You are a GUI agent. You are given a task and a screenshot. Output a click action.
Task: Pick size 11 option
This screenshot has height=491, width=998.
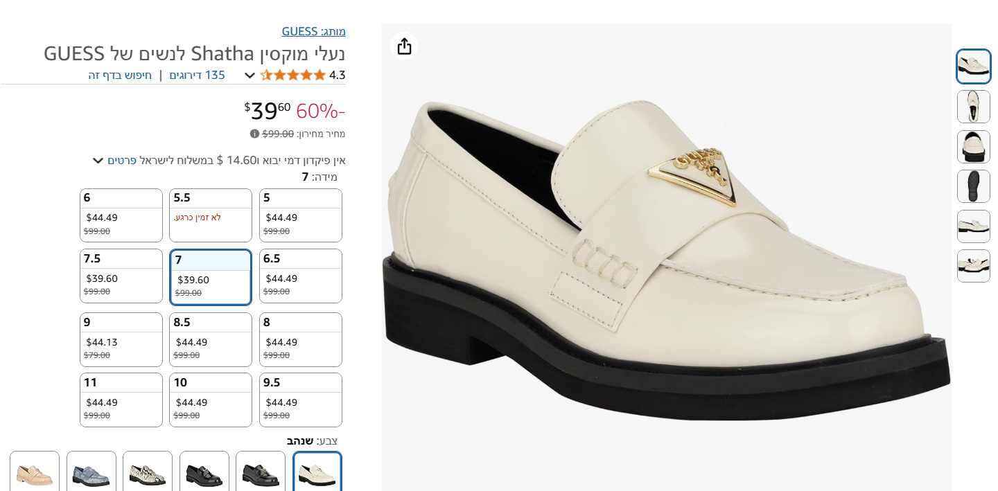pos(121,400)
